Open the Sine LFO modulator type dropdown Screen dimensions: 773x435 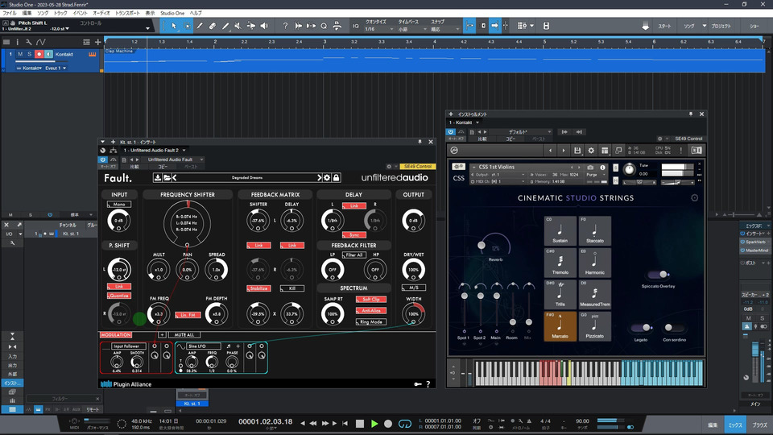(205, 346)
